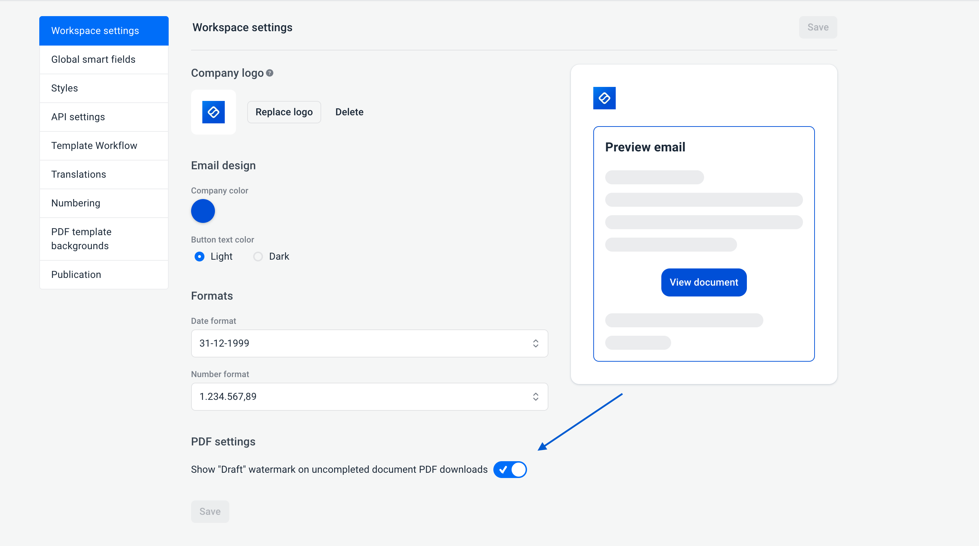Click the company logo thumbnail image

point(213,112)
